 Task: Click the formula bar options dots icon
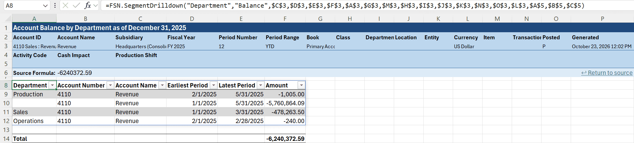(x=55, y=6)
